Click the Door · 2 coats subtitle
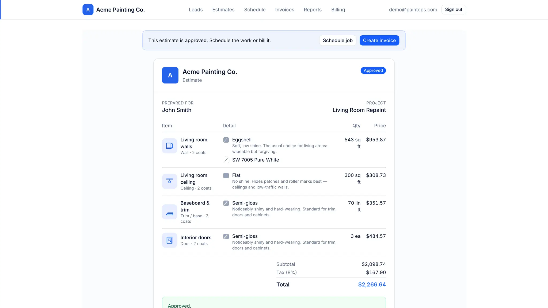 click(x=194, y=244)
